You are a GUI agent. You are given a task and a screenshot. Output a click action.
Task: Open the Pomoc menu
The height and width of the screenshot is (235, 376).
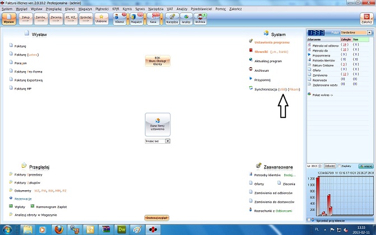tap(220, 9)
